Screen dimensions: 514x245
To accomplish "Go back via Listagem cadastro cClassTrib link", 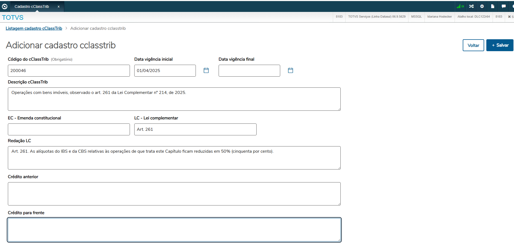I will pyautogui.click(x=34, y=28).
